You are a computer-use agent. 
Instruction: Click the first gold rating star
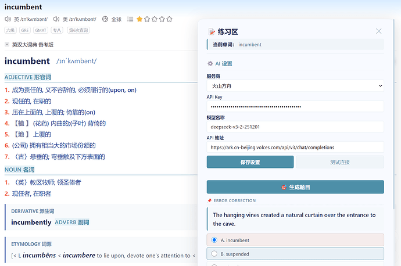[139, 19]
